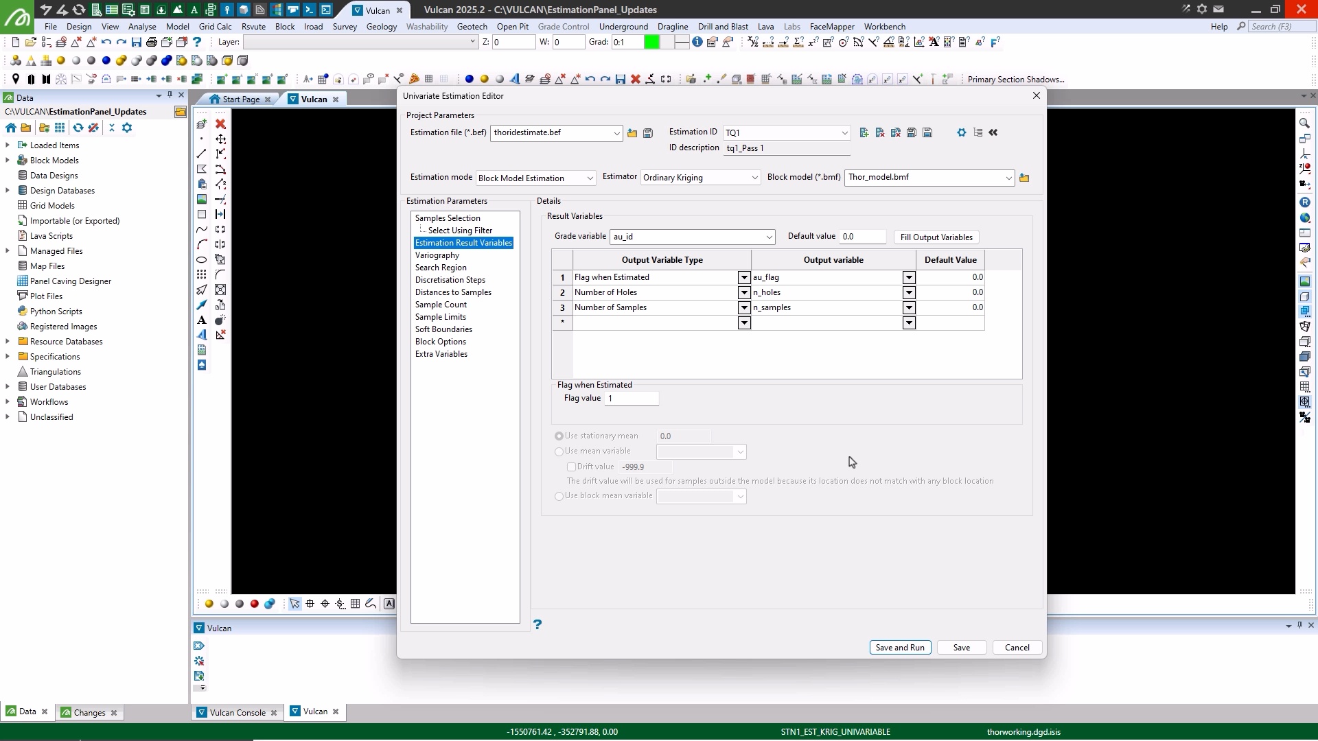
Task: Click the new estimation ID icon
Action: point(864,132)
